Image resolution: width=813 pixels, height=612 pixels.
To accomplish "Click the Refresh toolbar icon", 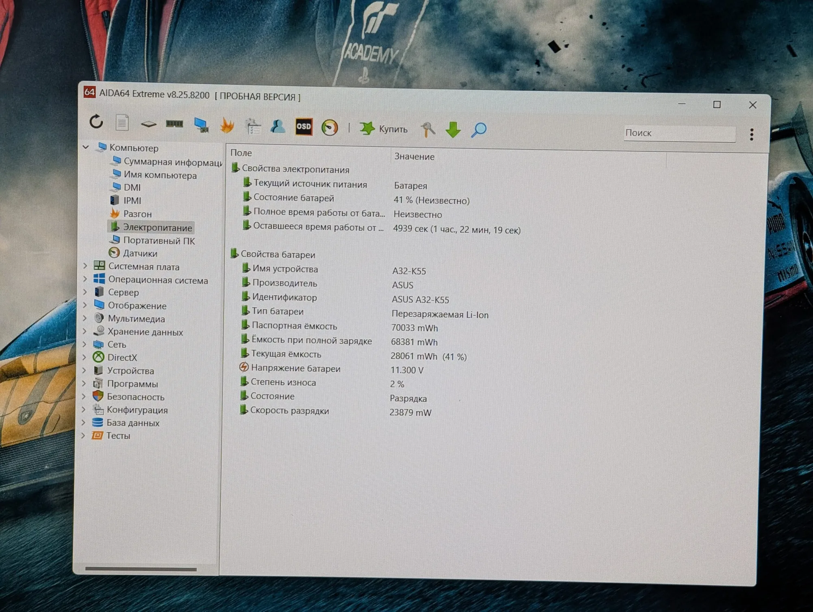I will click(x=96, y=121).
